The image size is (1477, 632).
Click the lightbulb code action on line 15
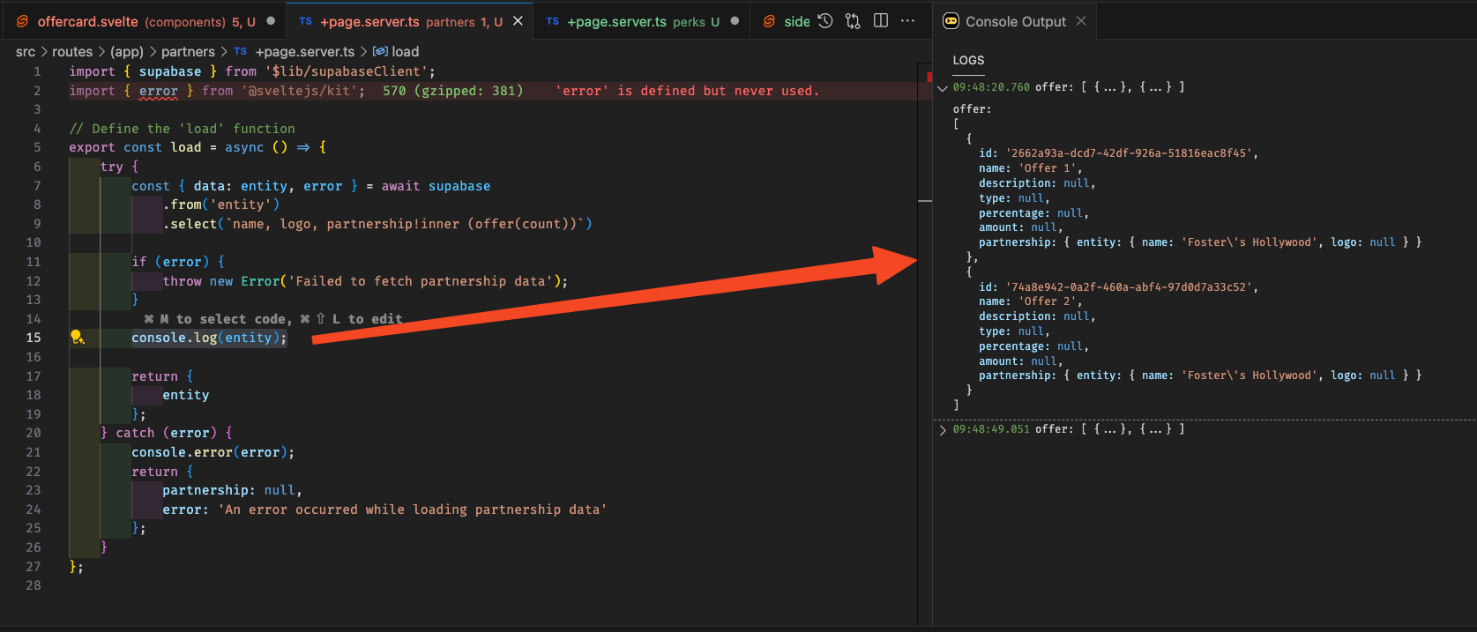[77, 337]
